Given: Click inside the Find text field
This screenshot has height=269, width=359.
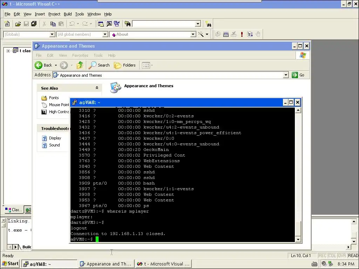Looking at the screenshot, I should point(164,24).
